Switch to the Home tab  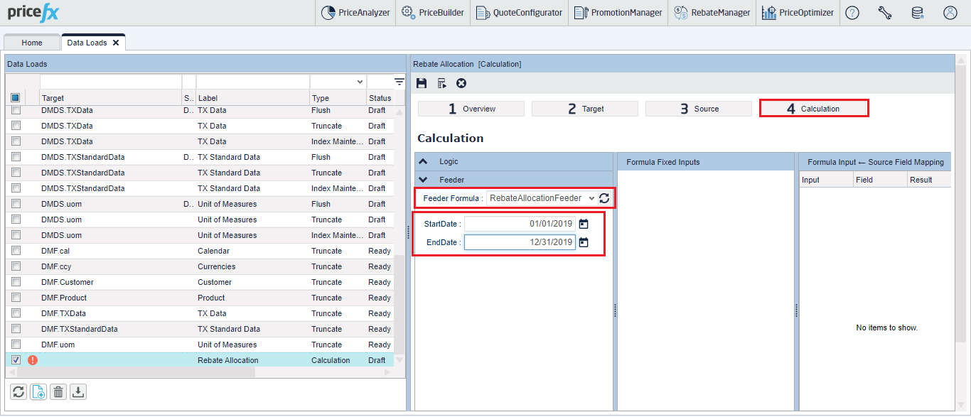(x=32, y=43)
